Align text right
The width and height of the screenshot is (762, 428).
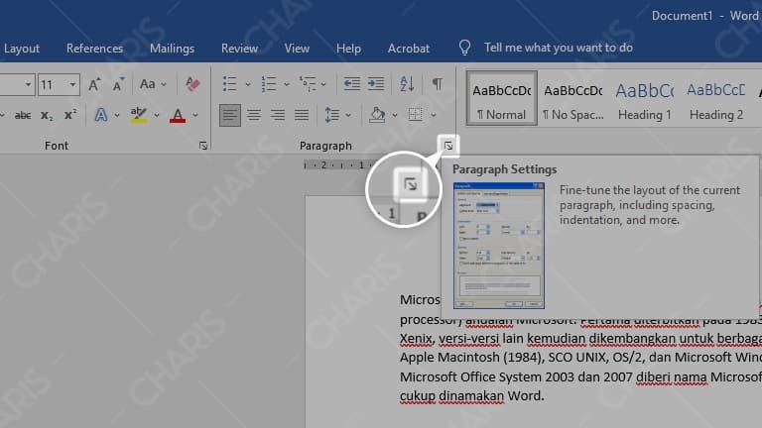coord(278,115)
